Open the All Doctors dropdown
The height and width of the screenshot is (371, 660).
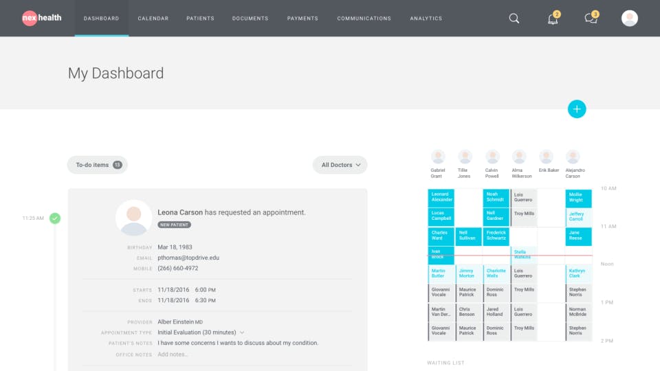pos(340,165)
